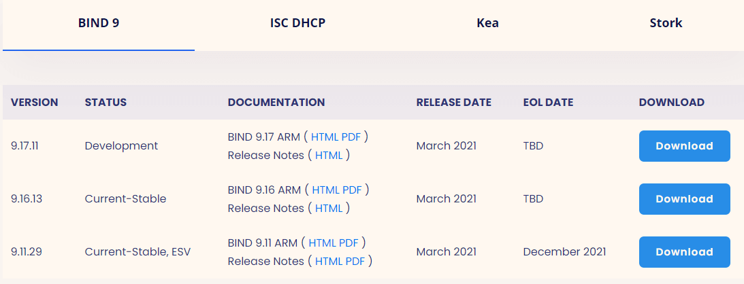
Task: Download BIND version 9.11.29
Action: 684,252
